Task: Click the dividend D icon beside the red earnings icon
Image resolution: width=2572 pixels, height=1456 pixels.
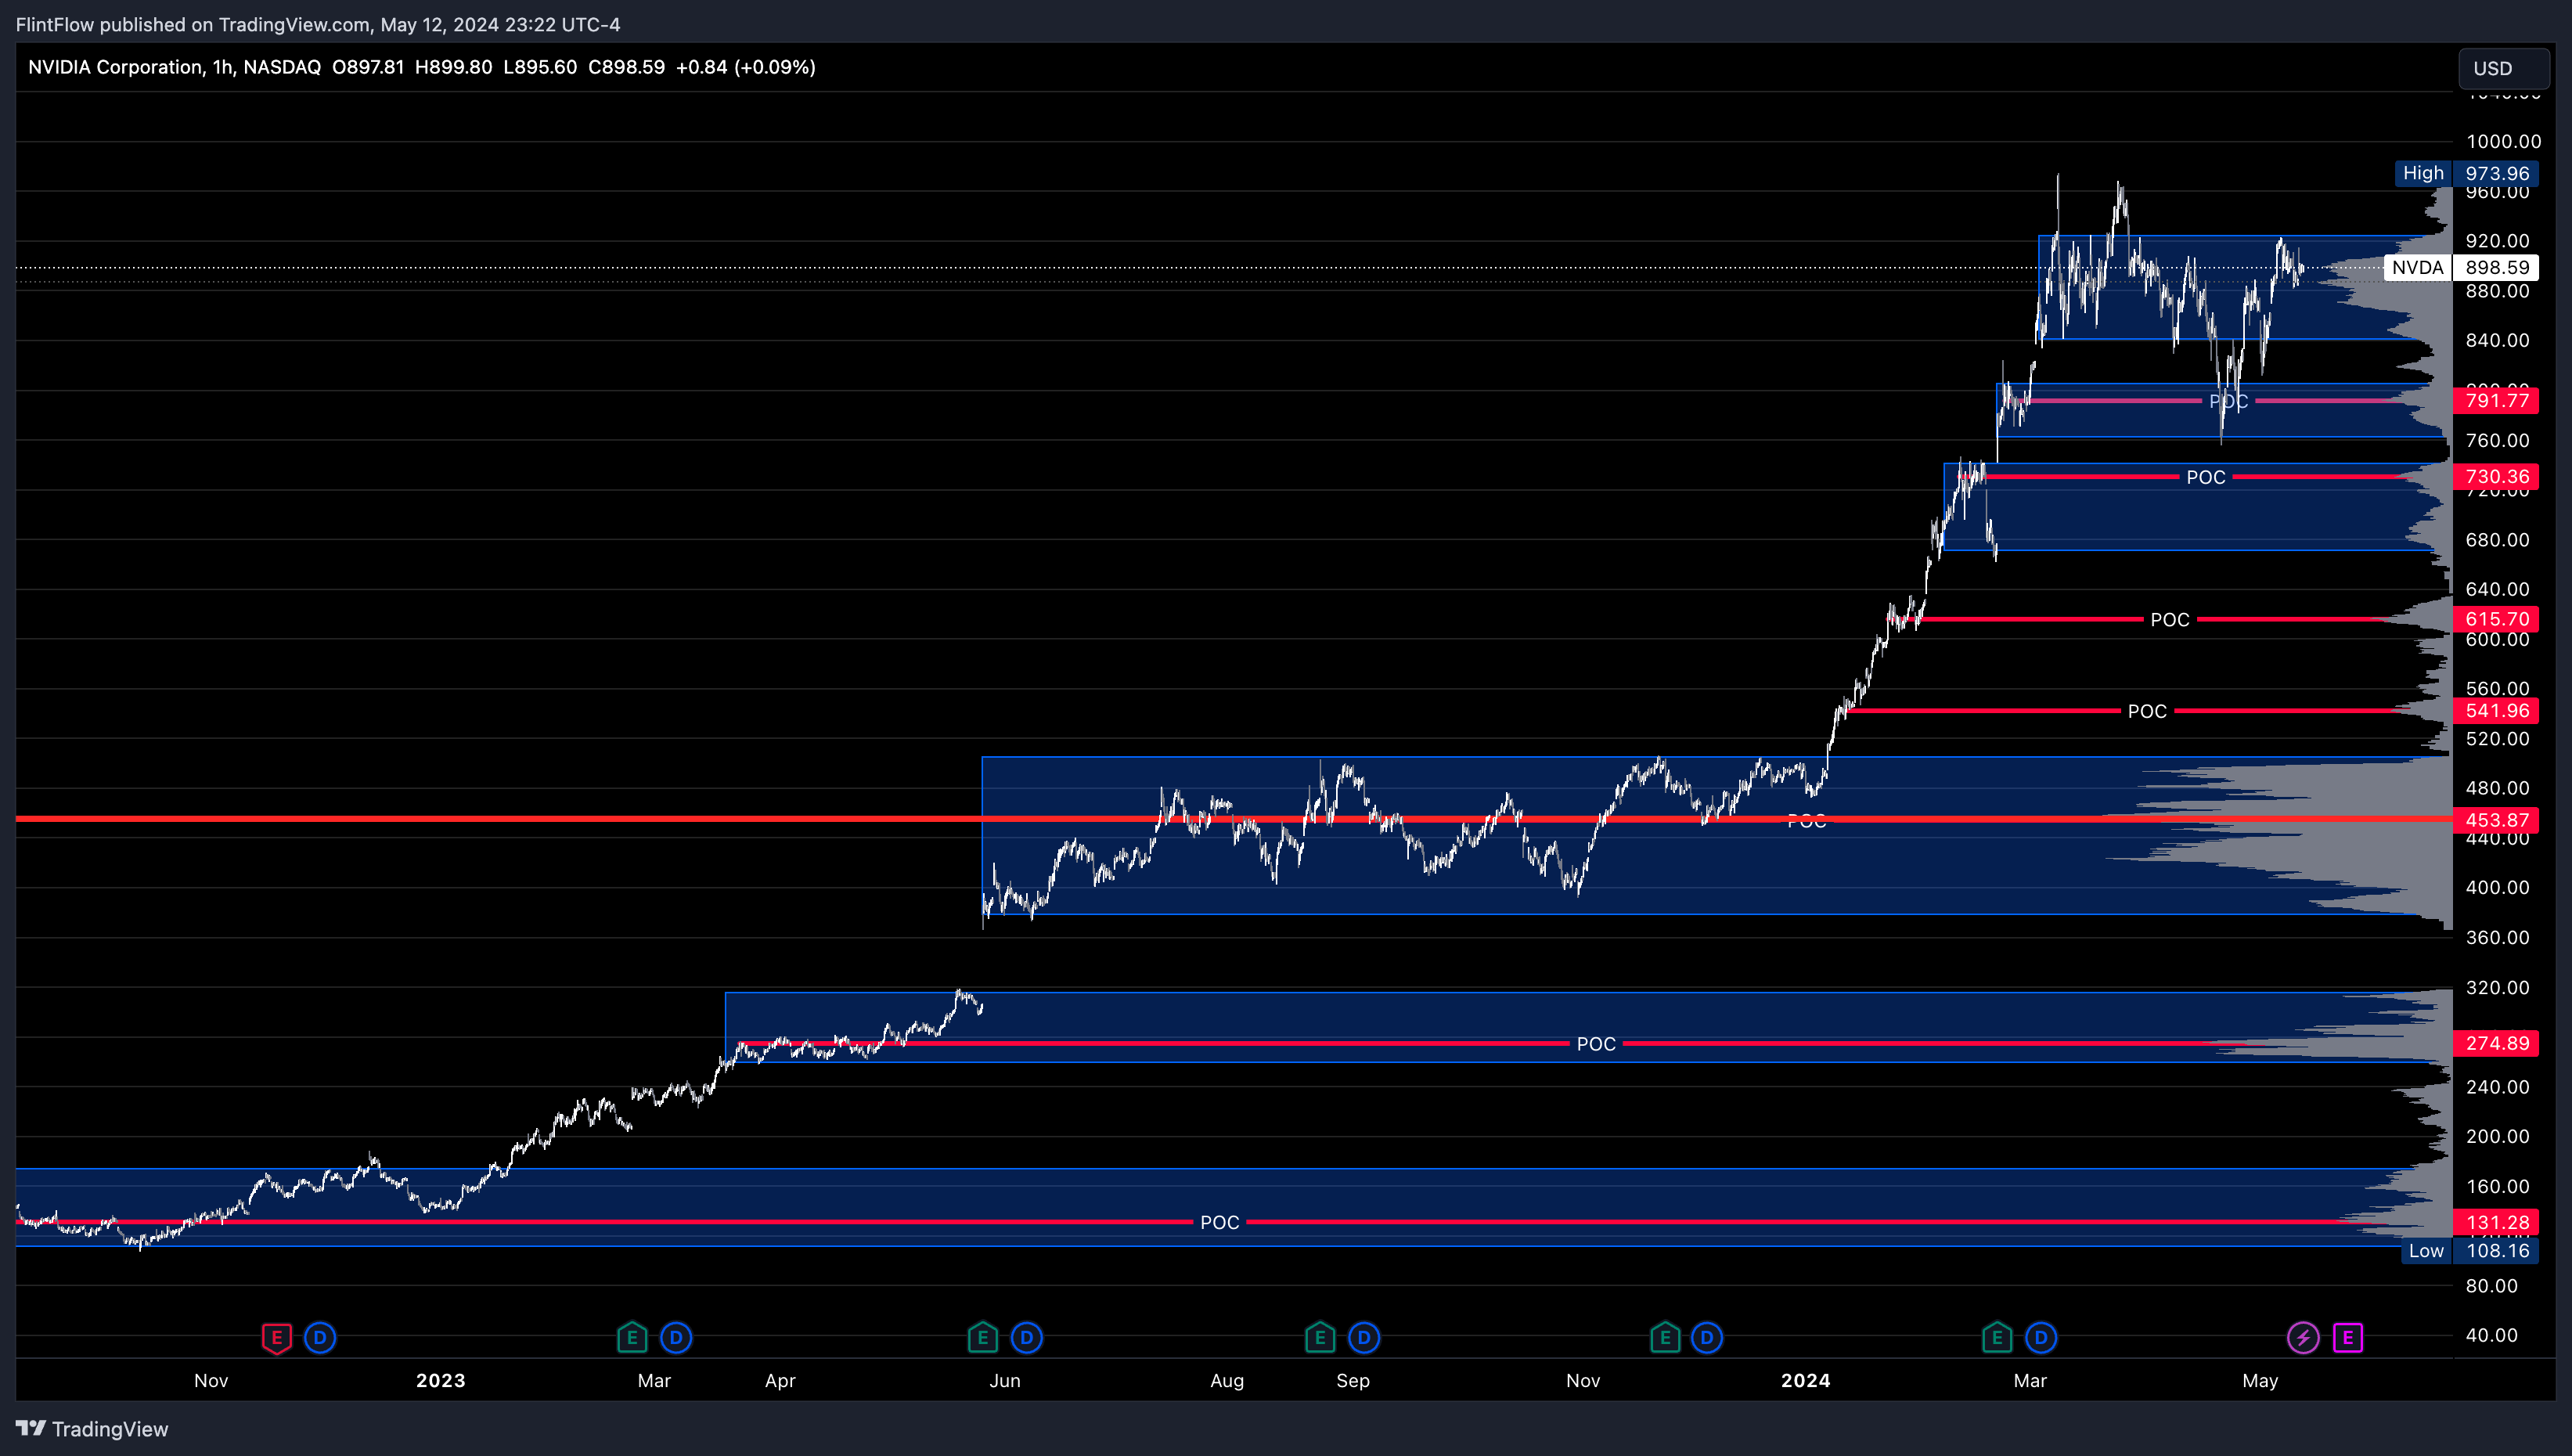Action: (320, 1337)
